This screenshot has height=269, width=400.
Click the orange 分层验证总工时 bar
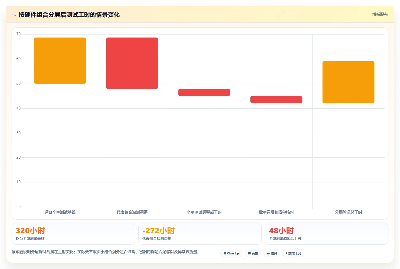coord(349,82)
